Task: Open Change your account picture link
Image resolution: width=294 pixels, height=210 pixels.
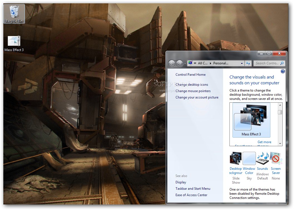Action: (197, 97)
